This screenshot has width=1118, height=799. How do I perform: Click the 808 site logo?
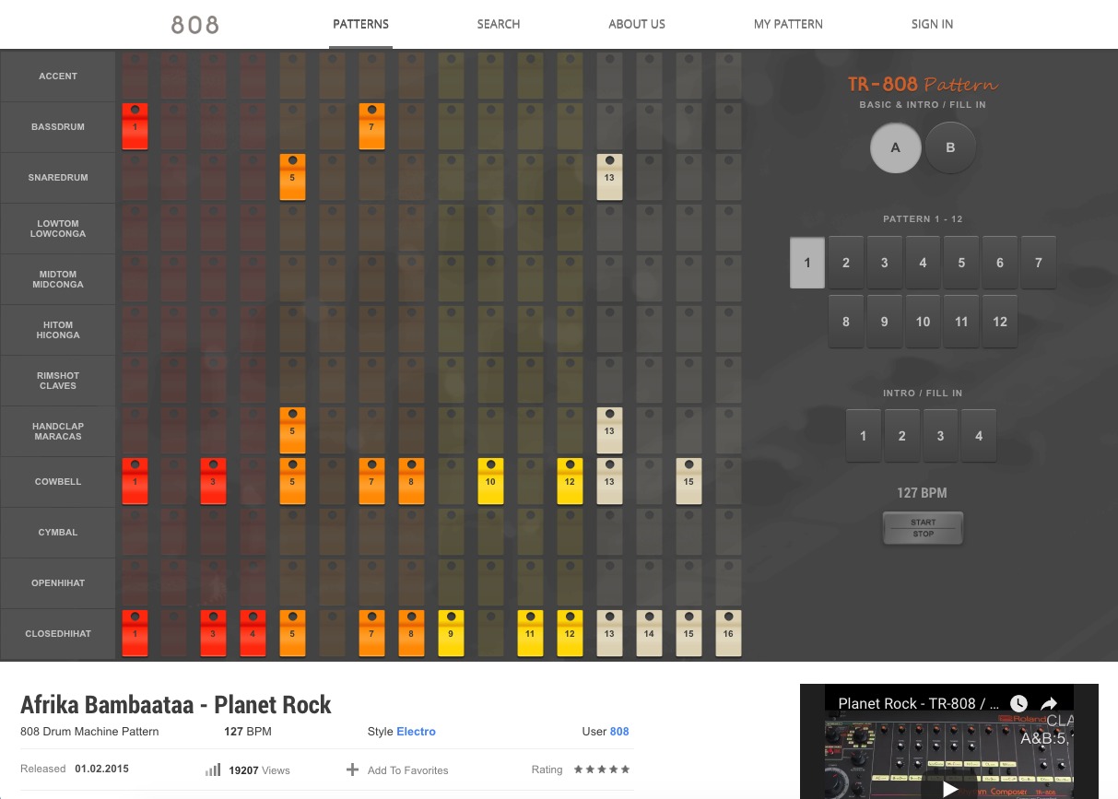195,25
